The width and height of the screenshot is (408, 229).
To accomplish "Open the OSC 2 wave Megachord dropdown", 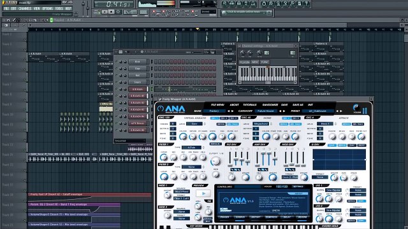I will coord(261,124).
